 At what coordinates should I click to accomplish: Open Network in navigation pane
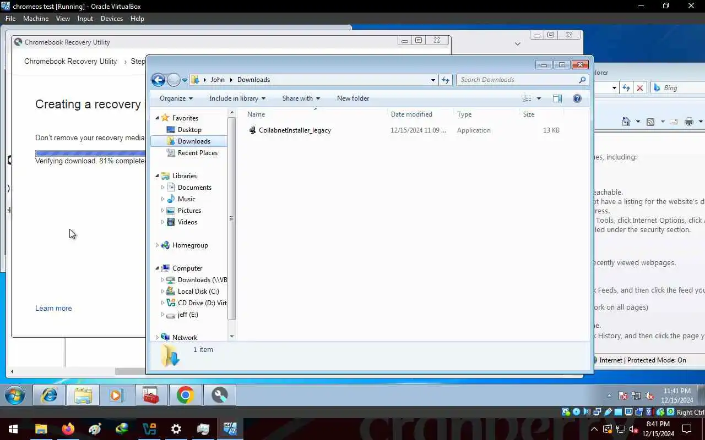(185, 338)
